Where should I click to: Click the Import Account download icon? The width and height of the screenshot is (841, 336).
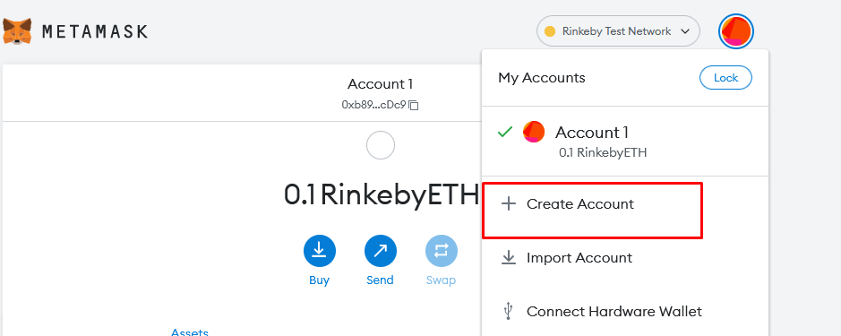coord(508,258)
